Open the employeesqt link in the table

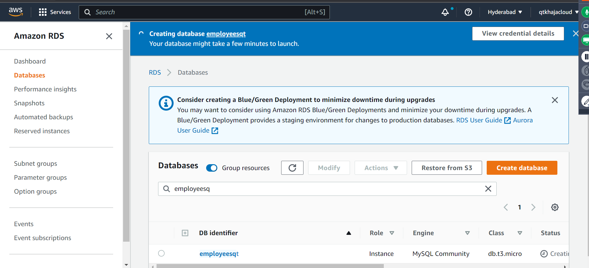pyautogui.click(x=219, y=254)
